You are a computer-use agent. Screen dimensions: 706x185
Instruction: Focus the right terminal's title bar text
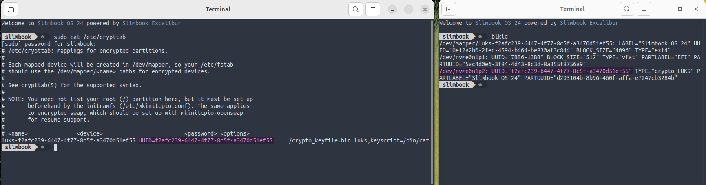[x=572, y=9]
